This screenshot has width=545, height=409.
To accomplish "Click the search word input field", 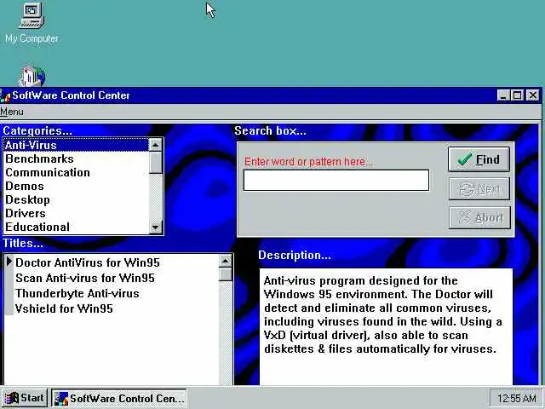I will tap(336, 180).
